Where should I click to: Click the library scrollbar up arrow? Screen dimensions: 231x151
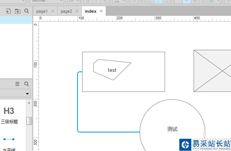click(29, 103)
